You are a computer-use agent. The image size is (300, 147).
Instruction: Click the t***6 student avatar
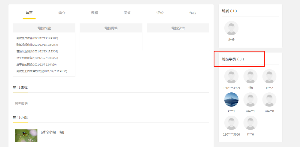coord(250,123)
